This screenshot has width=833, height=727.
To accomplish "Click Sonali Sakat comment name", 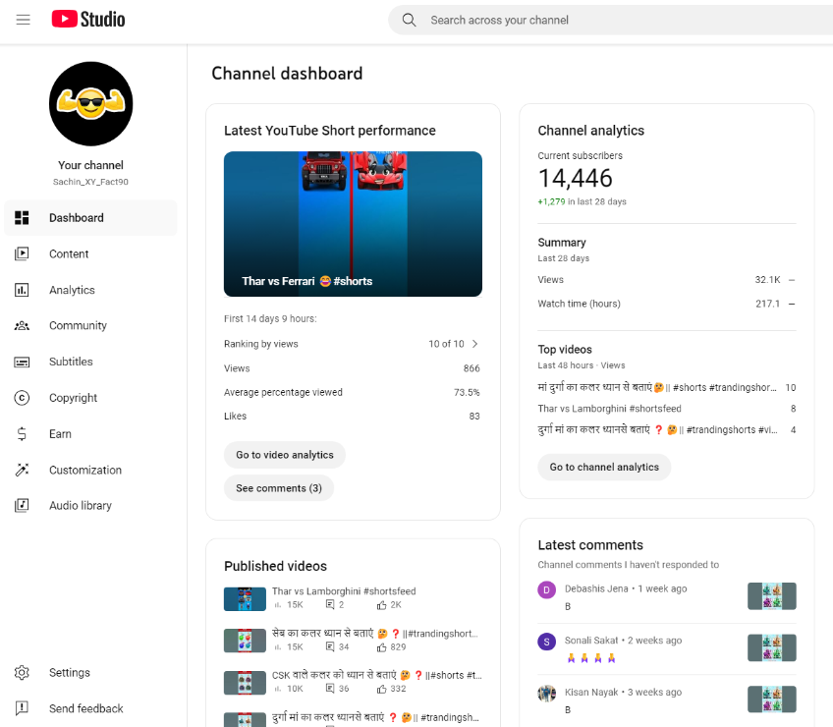I will (591, 641).
